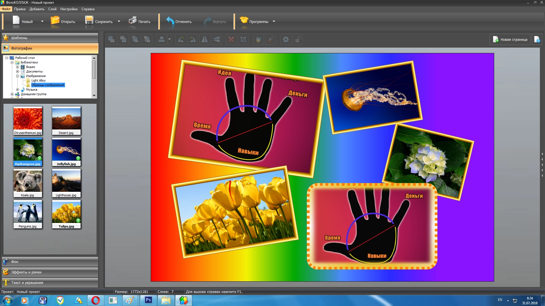This screenshot has width=545, height=306.
Task: Select the Desert.jpg thumbnail
Action: pos(66,121)
